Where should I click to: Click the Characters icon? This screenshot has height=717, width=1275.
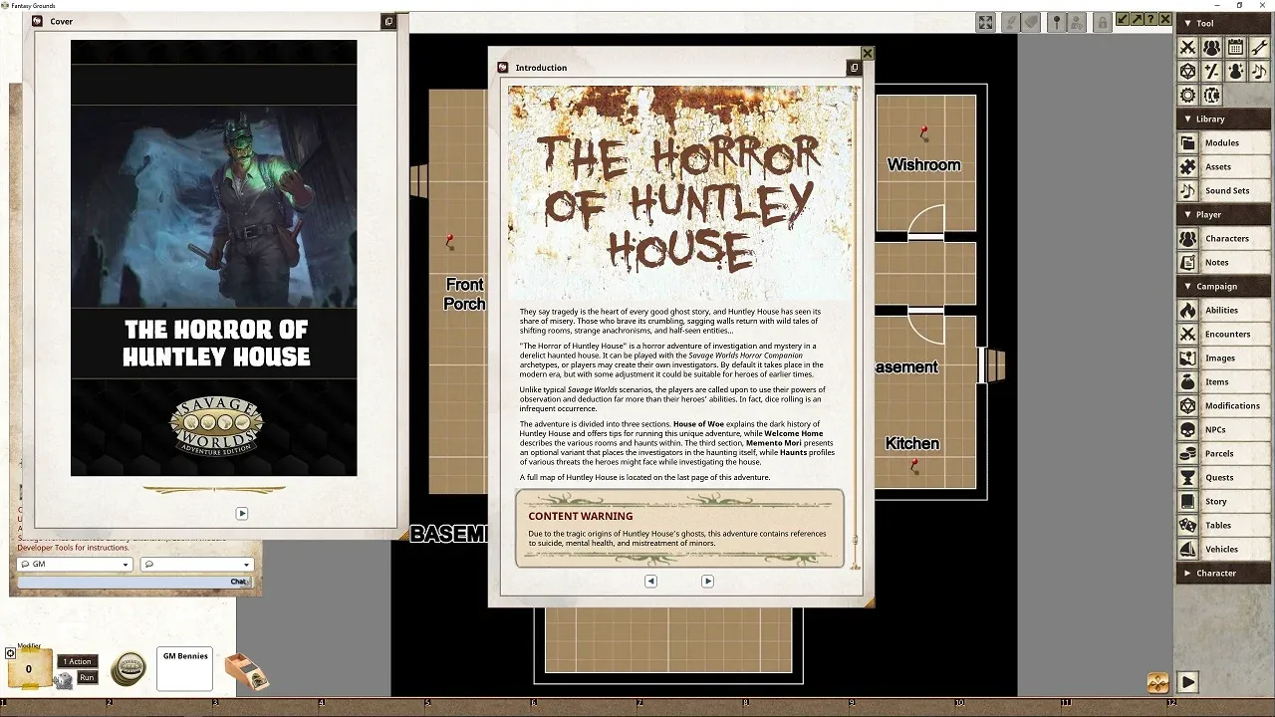click(1187, 238)
